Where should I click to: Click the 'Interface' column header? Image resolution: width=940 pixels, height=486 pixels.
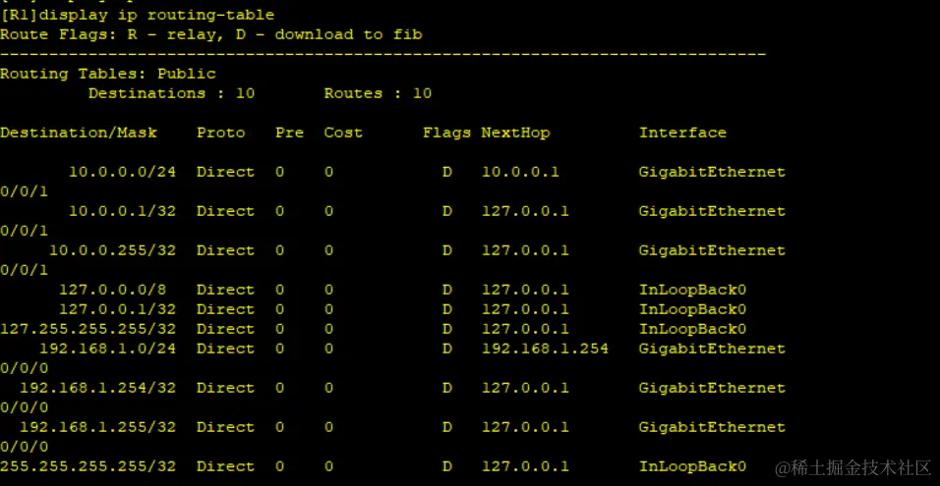coord(682,133)
